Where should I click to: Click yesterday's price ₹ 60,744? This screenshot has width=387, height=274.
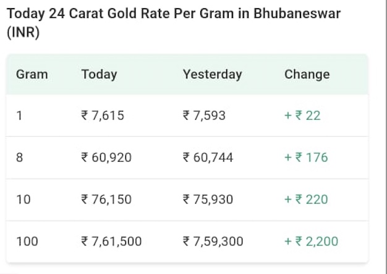pyautogui.click(x=208, y=157)
